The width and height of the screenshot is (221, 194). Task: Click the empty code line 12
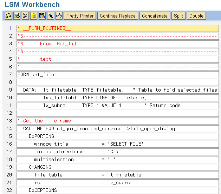pyautogui.click(x=118, y=113)
